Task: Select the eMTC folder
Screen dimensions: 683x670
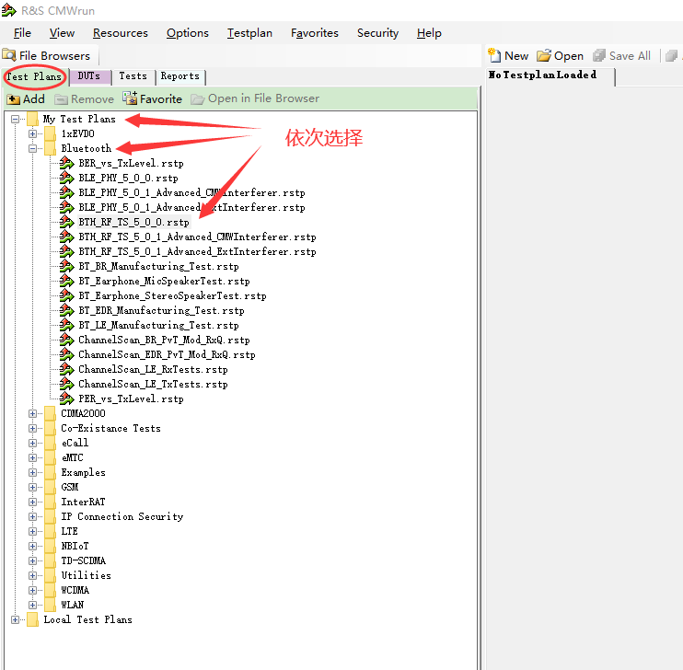Action: (x=72, y=457)
